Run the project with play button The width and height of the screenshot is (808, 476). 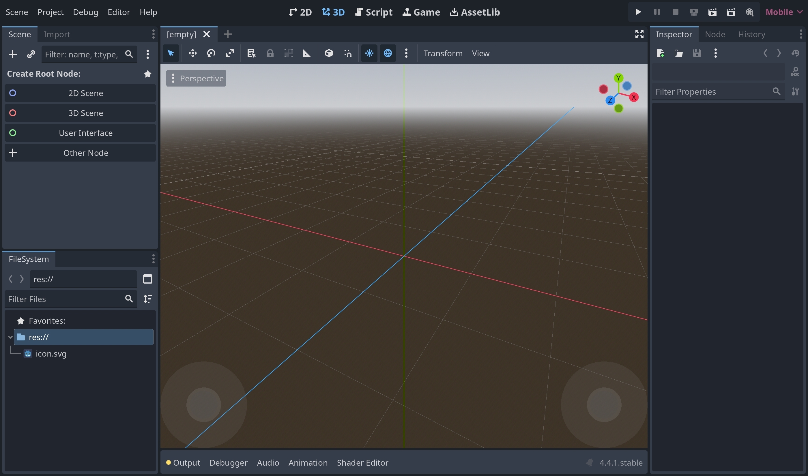[638, 12]
